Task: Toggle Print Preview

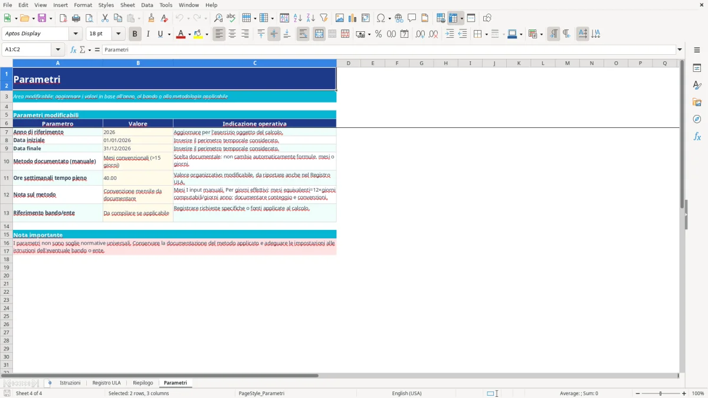Action: click(x=89, y=18)
